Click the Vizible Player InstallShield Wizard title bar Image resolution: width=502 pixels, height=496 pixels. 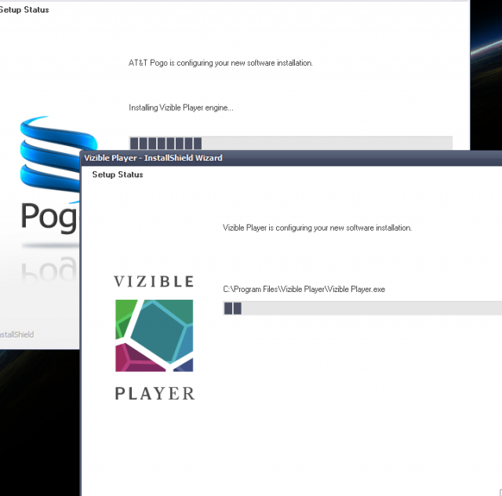[291, 158]
